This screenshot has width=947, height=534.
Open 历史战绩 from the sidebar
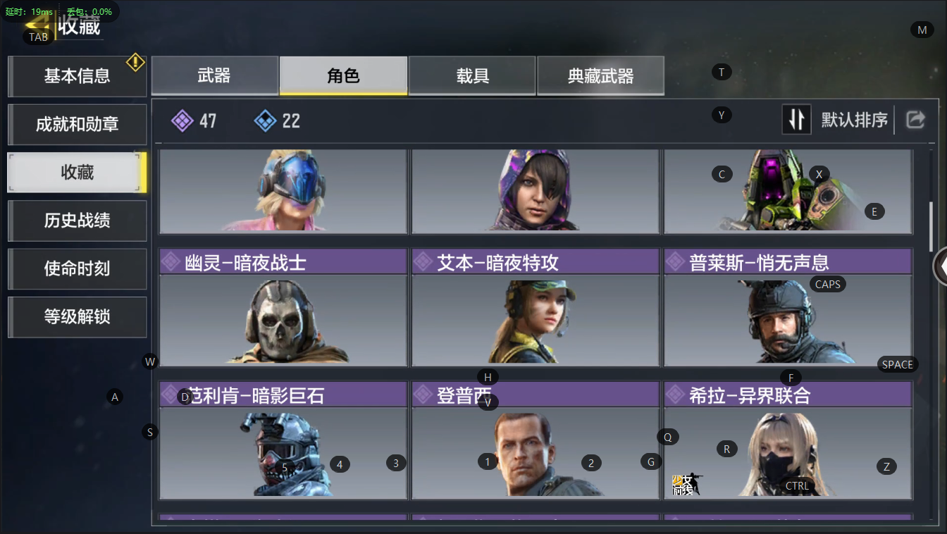pos(77,221)
